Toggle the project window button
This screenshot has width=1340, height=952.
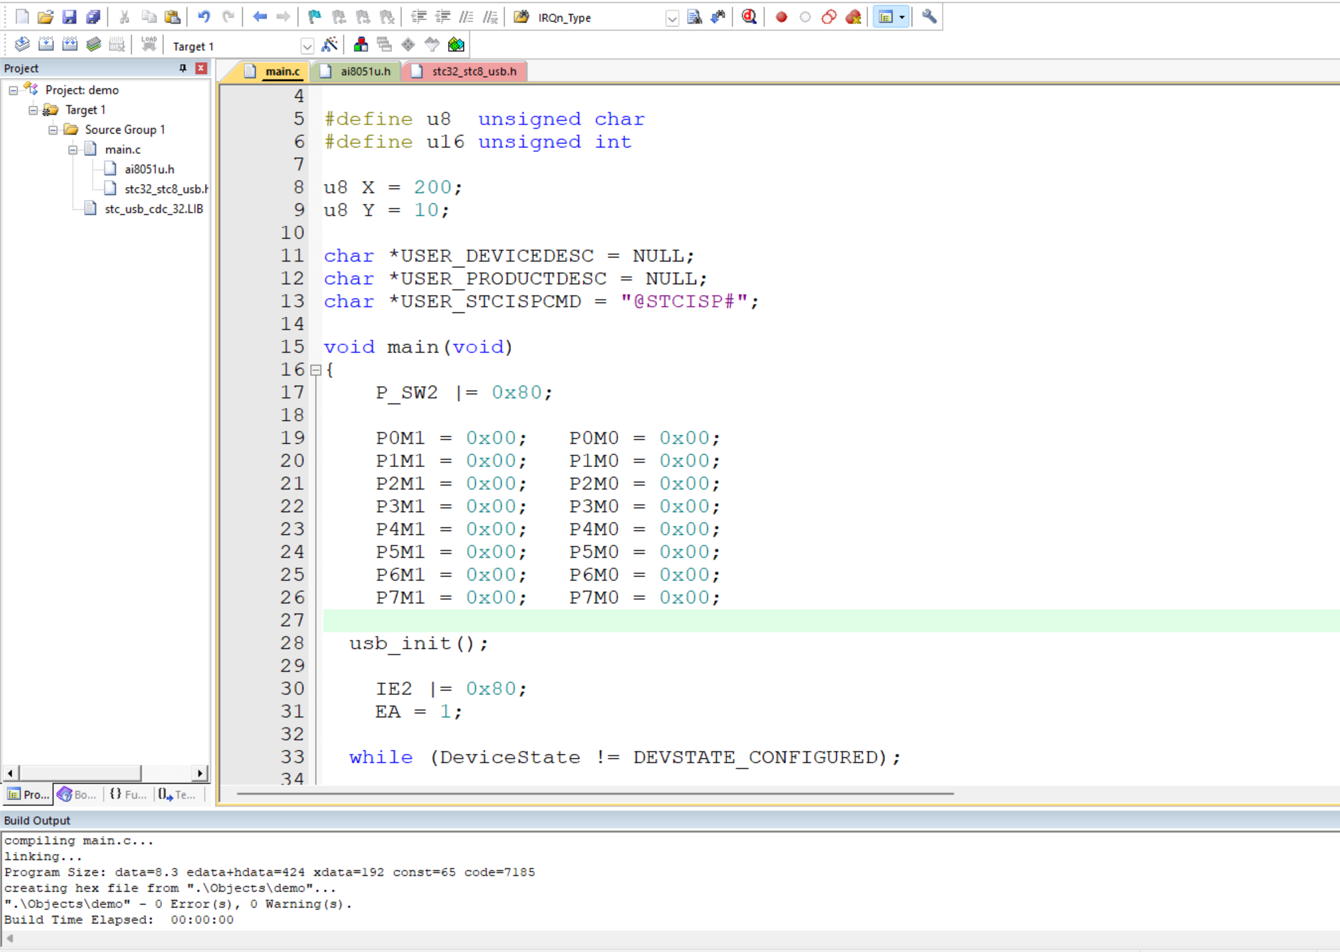tap(885, 17)
